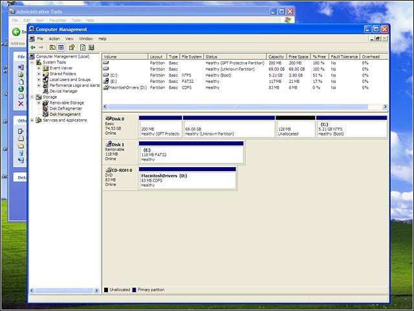
Task: Expand the Shared Folders node
Action: (x=39, y=74)
